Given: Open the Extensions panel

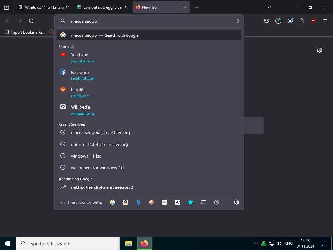Looking at the screenshot, I should [302, 21].
